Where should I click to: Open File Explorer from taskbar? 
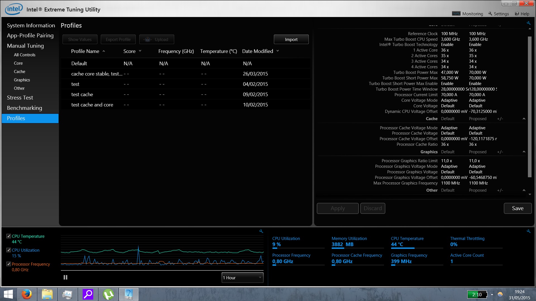pos(47,294)
